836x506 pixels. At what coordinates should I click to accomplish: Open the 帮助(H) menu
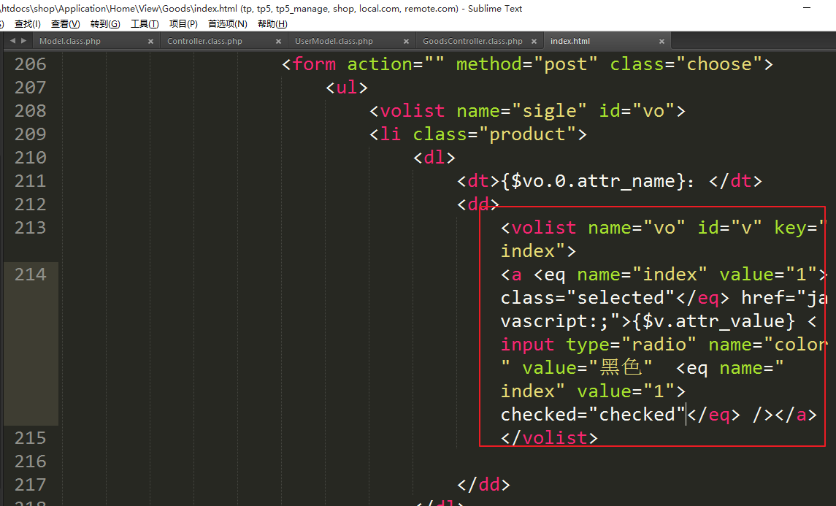pyautogui.click(x=272, y=24)
